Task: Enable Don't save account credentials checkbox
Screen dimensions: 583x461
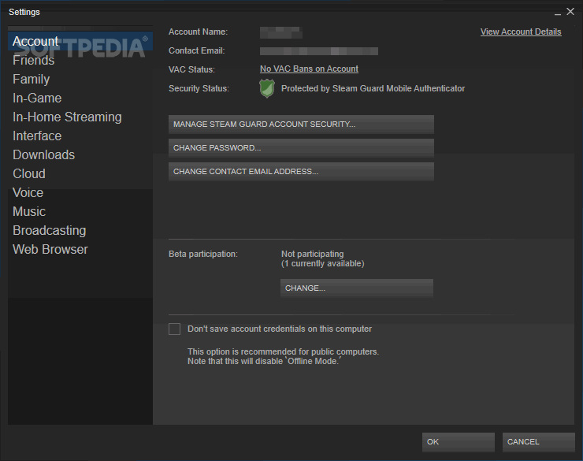Action: [x=174, y=329]
